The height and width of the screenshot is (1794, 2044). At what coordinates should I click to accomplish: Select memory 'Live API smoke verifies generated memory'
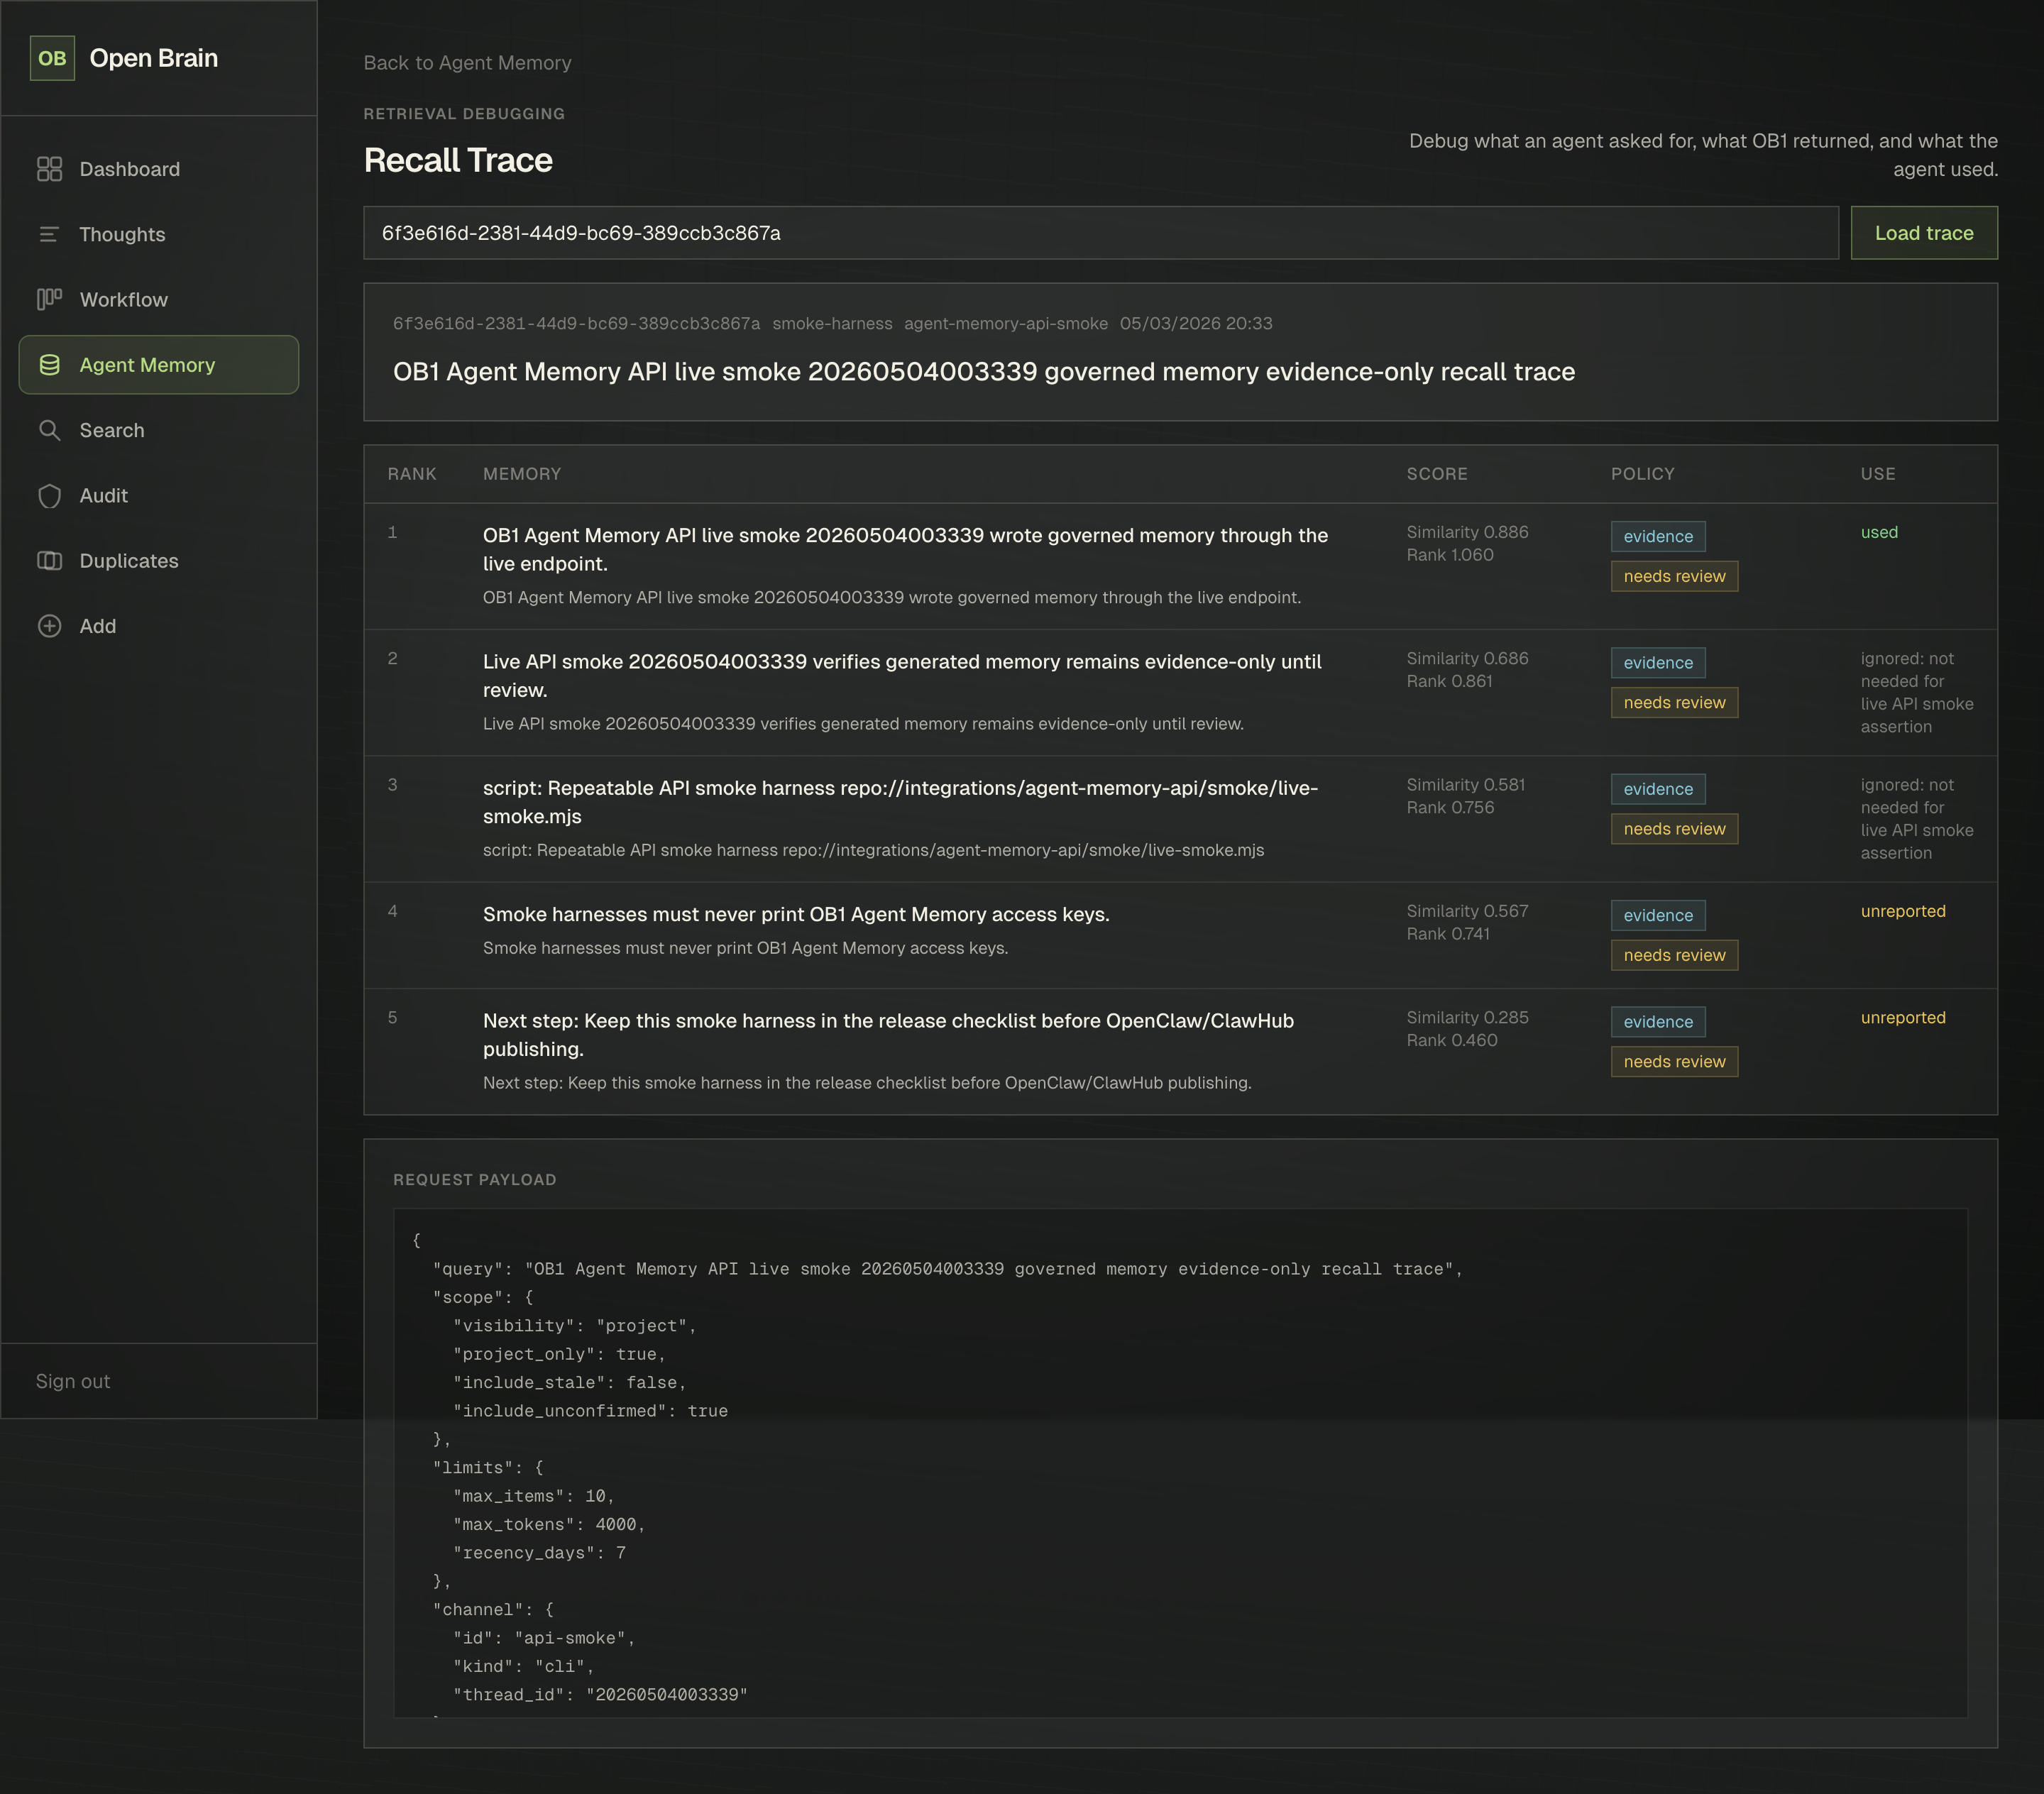(902, 676)
